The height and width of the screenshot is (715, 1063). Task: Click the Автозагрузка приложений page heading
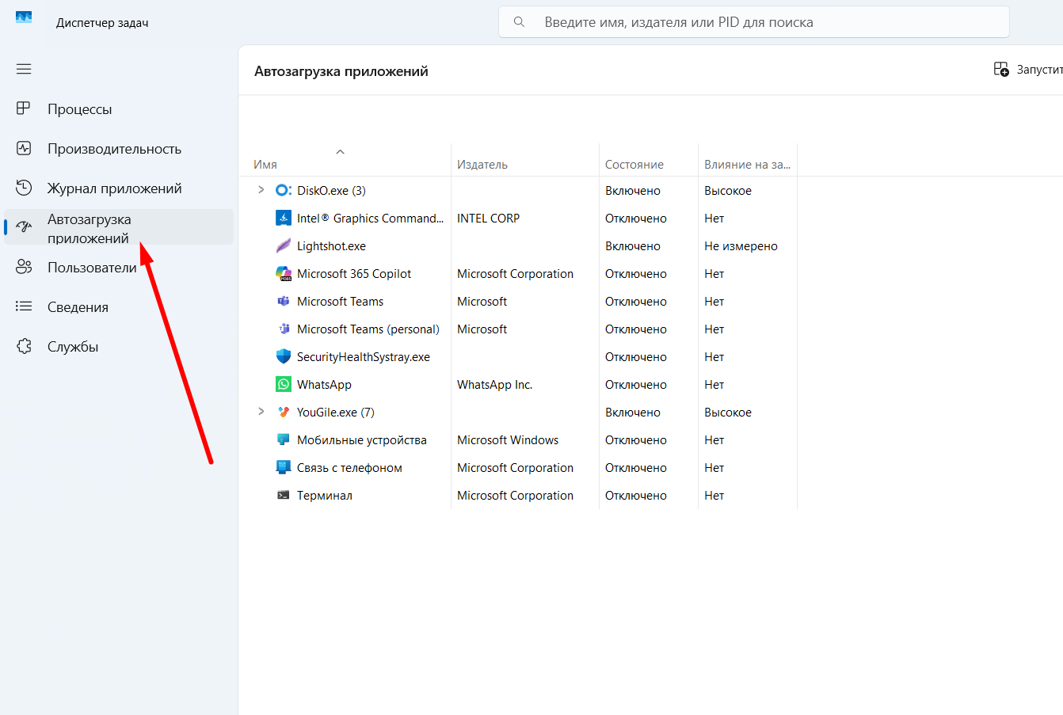point(341,71)
